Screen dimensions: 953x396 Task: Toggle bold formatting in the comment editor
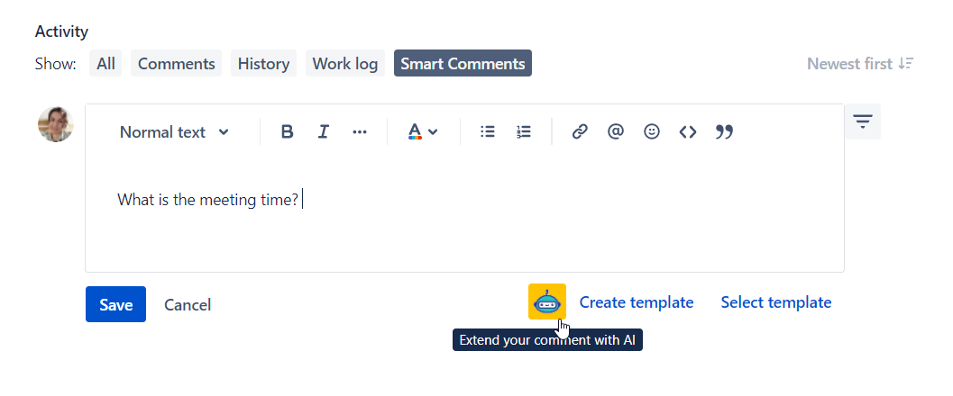pos(288,132)
